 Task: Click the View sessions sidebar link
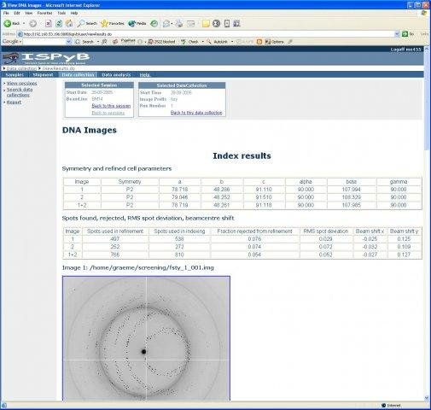(x=21, y=84)
